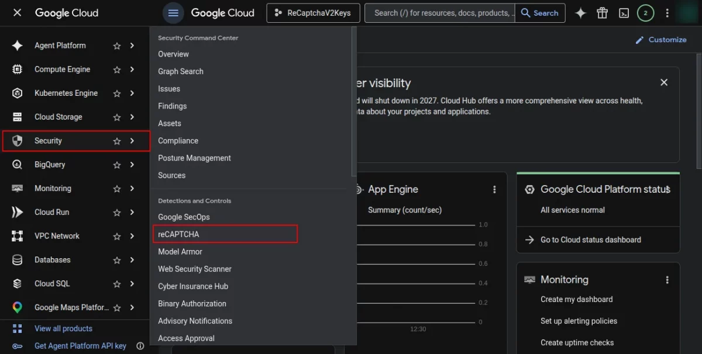This screenshot has width=702, height=354.
Task: Click the gift free trial icon
Action: (602, 13)
